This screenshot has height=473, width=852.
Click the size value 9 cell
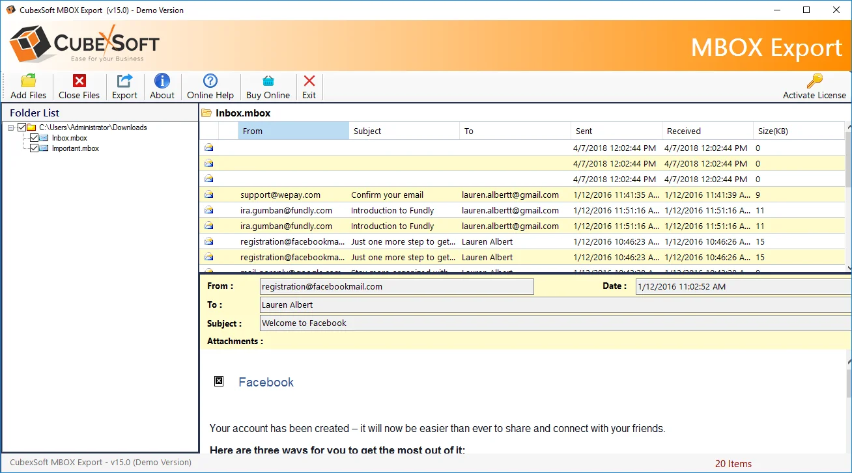[x=758, y=195]
